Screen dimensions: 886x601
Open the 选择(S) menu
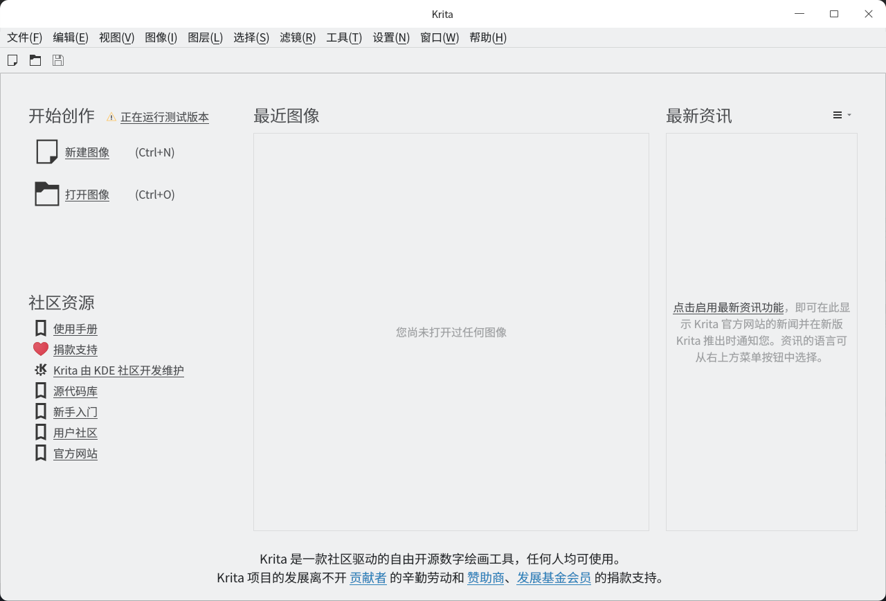coord(251,37)
